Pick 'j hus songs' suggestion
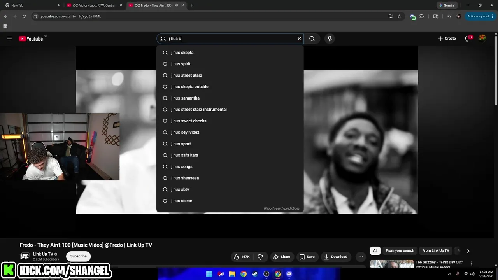This screenshot has height=280, width=498. (230, 166)
